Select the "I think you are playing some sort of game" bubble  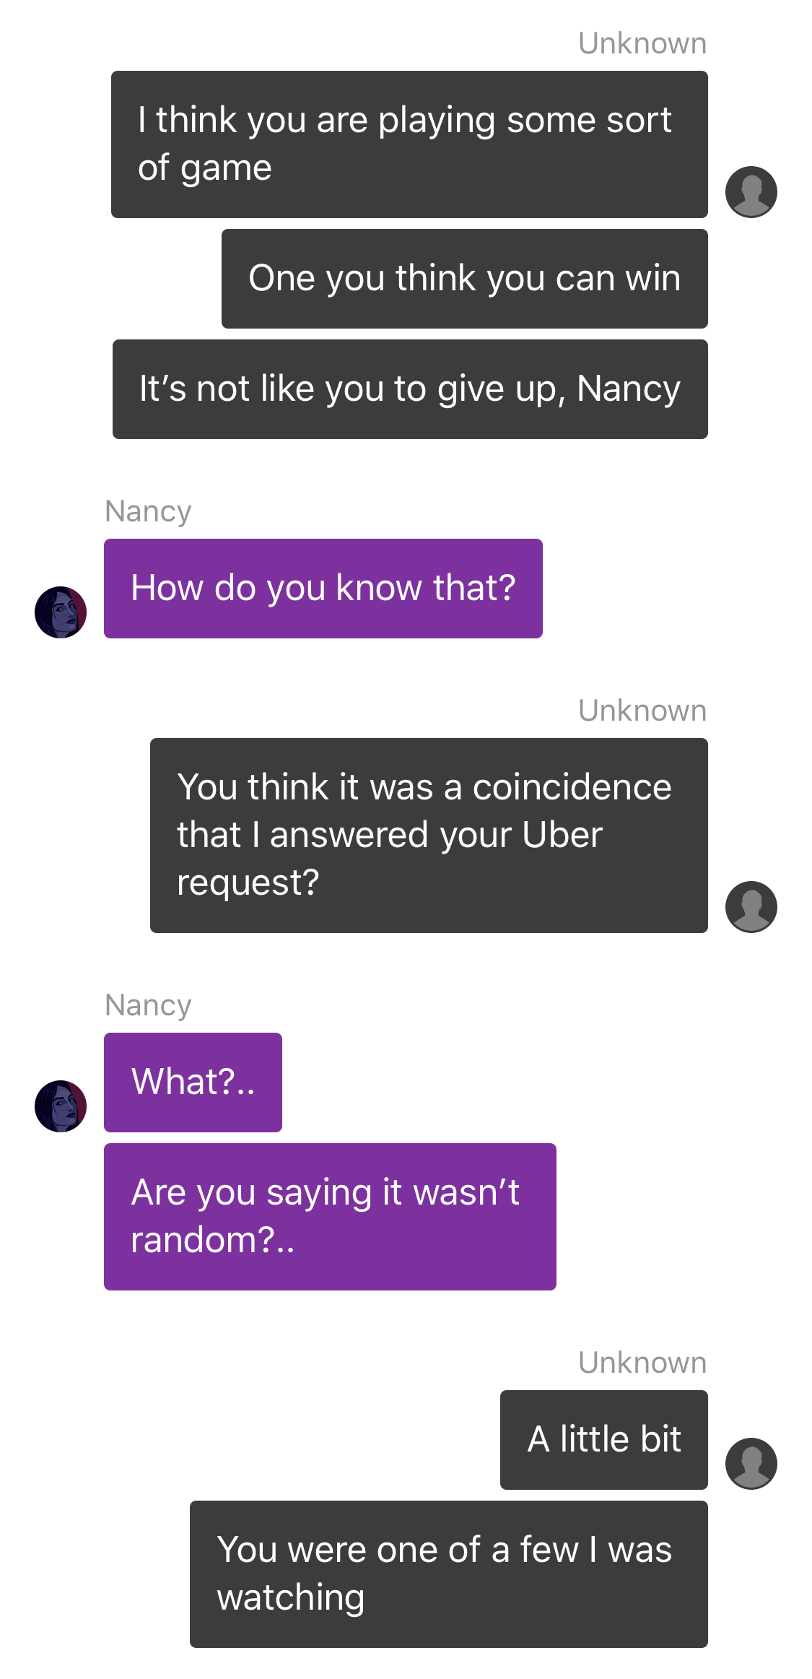pyautogui.click(x=409, y=144)
